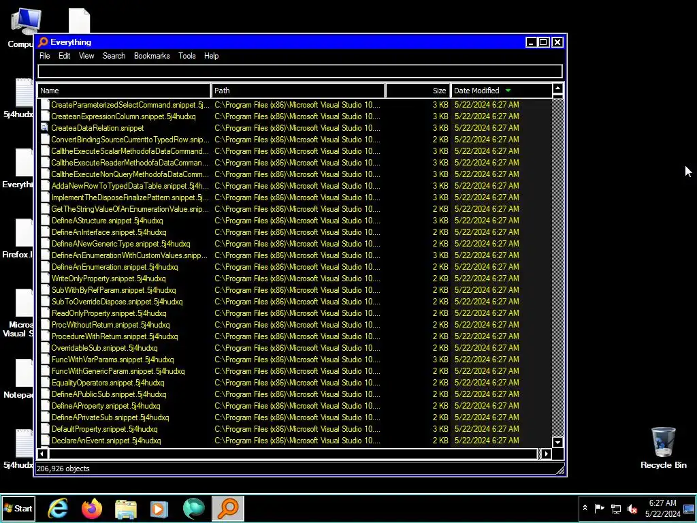Viewport: 697px width, 523px height.
Task: Open the Tools menu
Action: tap(187, 56)
